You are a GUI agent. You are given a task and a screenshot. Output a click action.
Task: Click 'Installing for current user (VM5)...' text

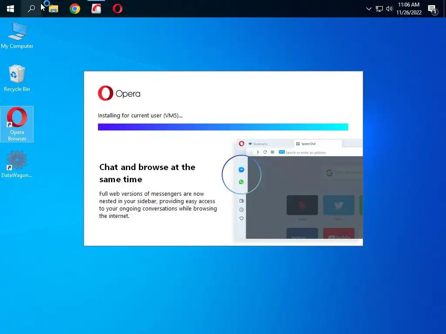click(140, 116)
